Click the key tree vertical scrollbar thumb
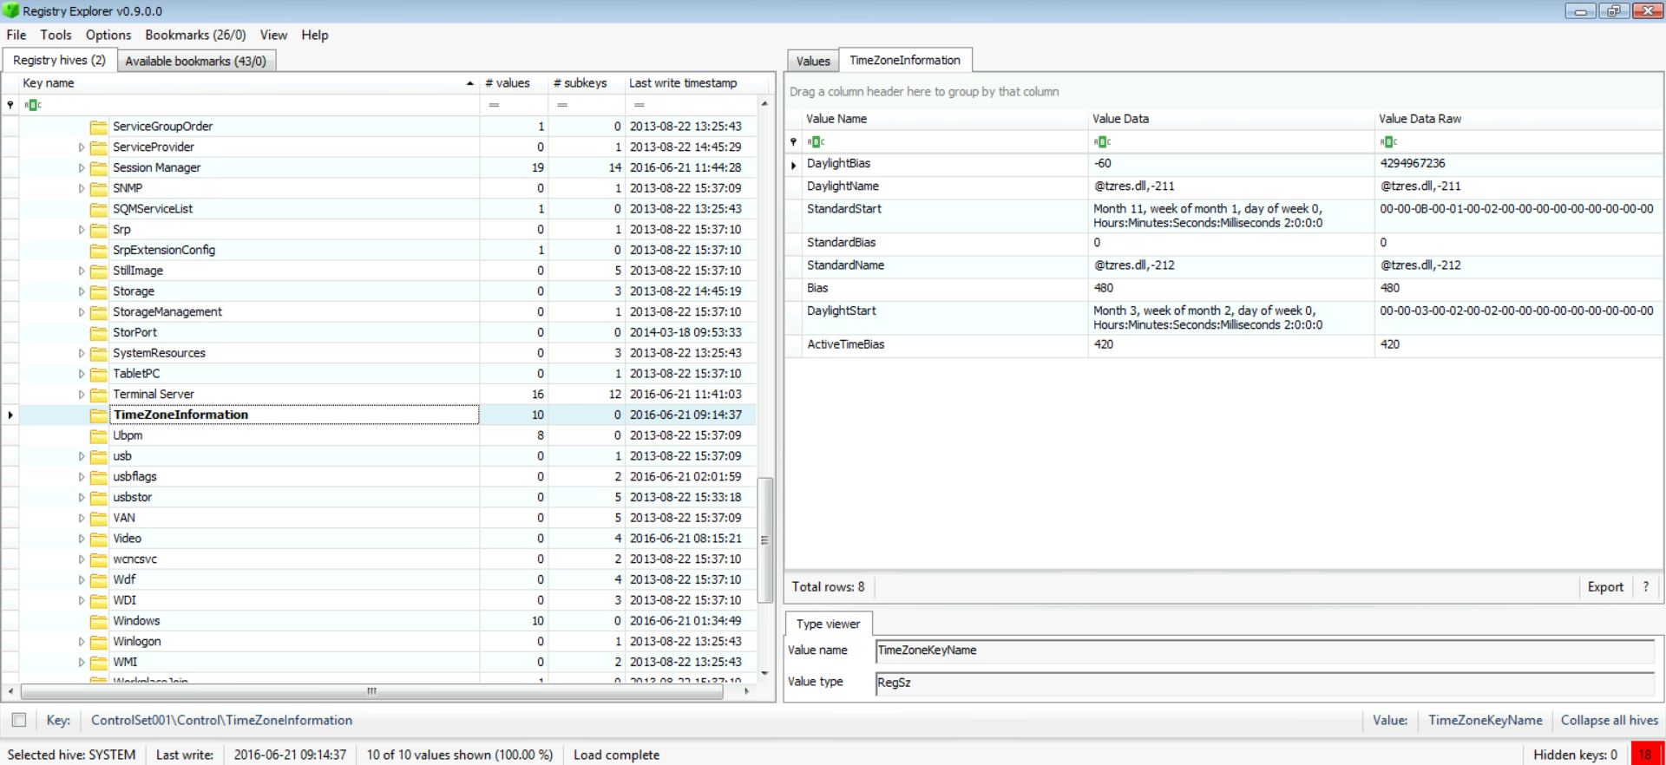This screenshot has height=765, width=1666. pos(764,539)
